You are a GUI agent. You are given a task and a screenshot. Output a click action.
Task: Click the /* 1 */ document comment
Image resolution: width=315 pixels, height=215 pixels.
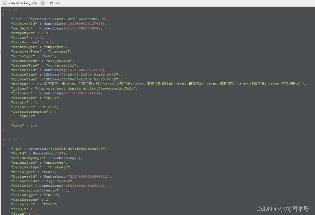click(10, 10)
